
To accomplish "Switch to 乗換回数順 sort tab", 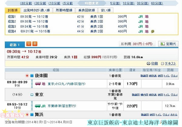I will (x=86, y=10).
